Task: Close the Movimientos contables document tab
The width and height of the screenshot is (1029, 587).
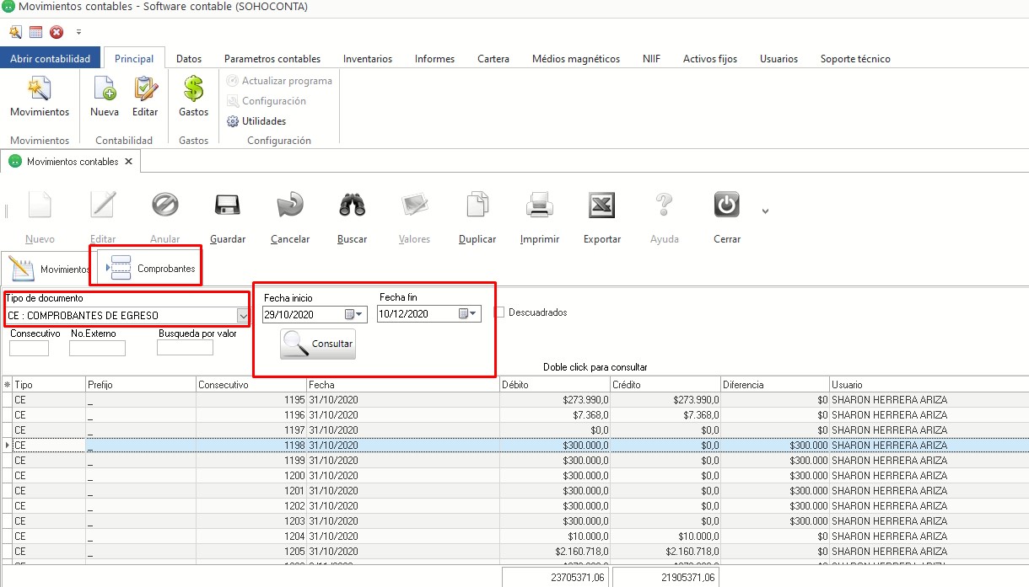Action: (128, 162)
